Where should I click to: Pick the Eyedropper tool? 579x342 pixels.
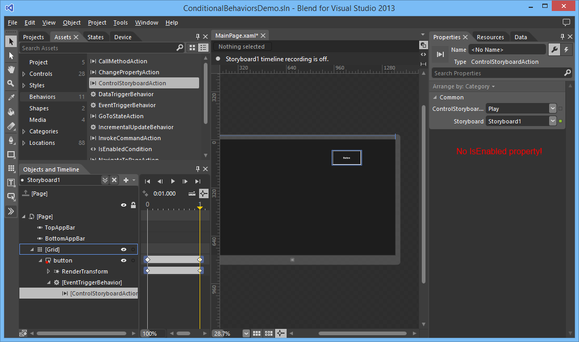coord(11,97)
